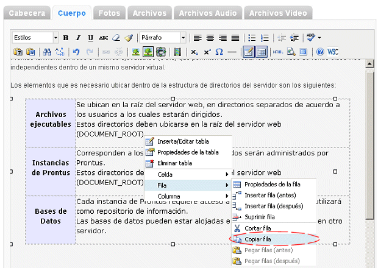
Task: Click the insert table grid icon
Action: click(262, 52)
